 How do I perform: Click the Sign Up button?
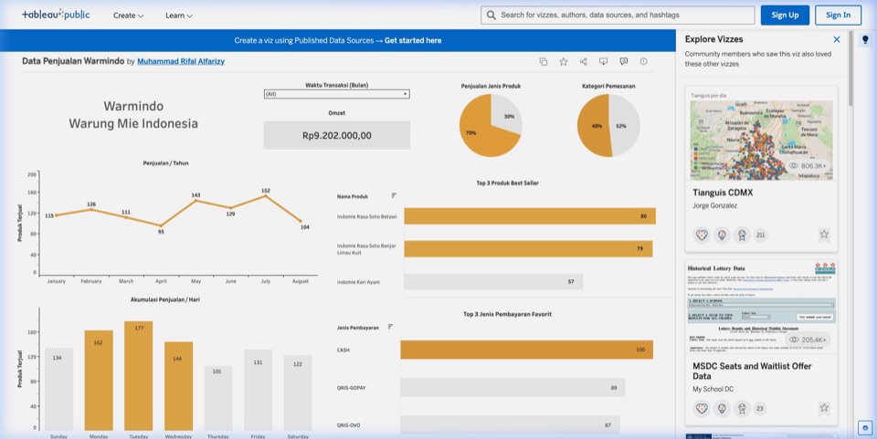pyautogui.click(x=785, y=16)
